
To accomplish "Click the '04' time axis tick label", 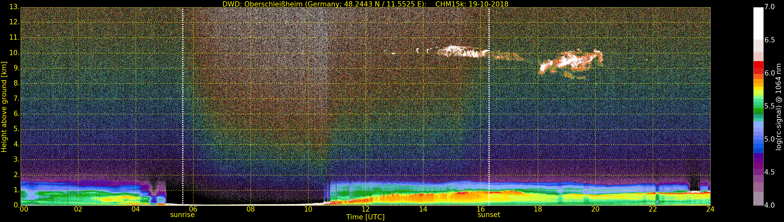I will pos(136,209).
